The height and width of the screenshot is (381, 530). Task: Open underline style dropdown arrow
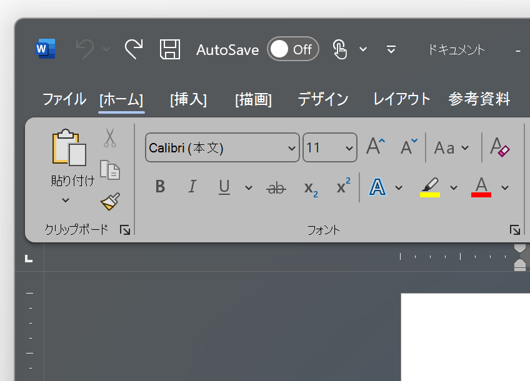(249, 188)
